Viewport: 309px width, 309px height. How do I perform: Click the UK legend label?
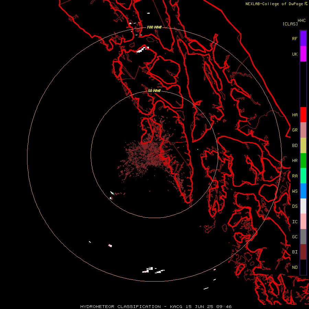[295, 54]
